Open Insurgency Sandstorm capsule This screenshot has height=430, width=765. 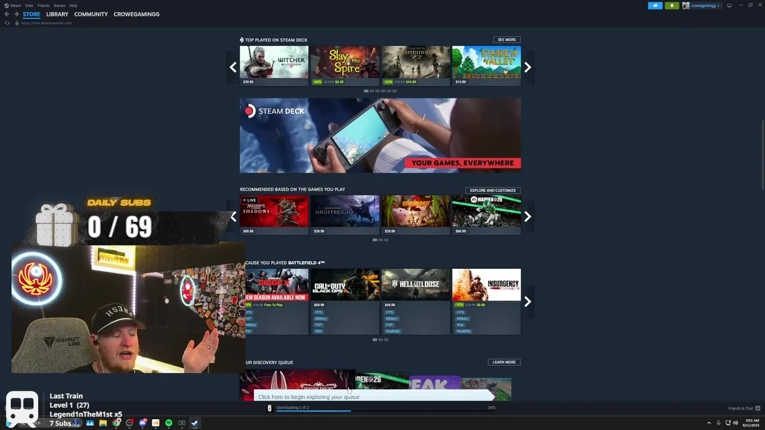click(x=486, y=302)
